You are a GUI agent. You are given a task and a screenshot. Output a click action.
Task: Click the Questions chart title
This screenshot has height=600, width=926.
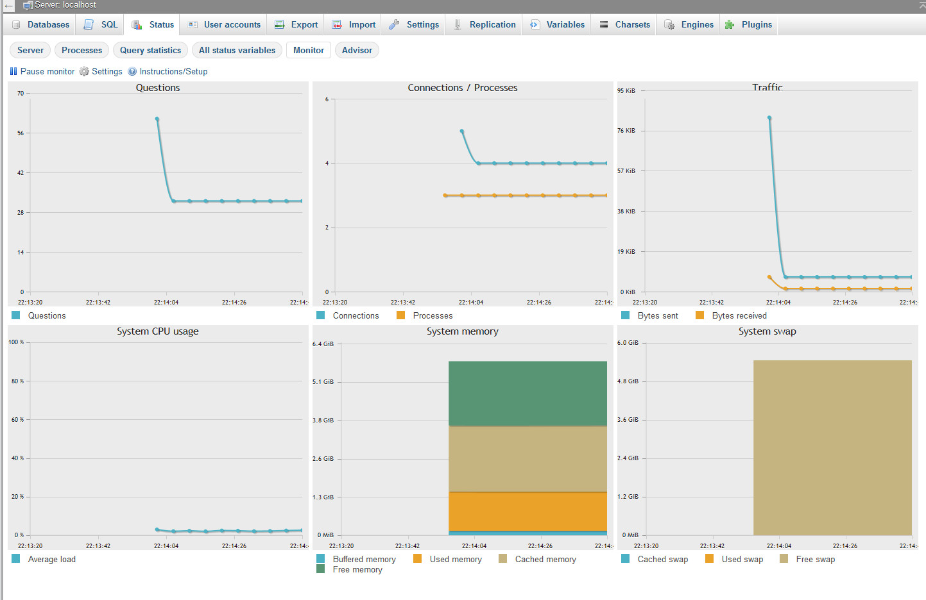(x=158, y=88)
